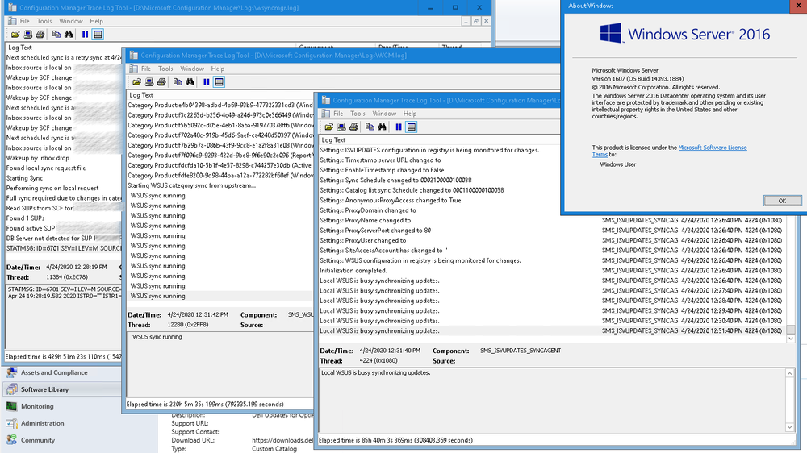This screenshot has width=807, height=453.
Task: Open Administration workspace
Action: click(x=43, y=423)
